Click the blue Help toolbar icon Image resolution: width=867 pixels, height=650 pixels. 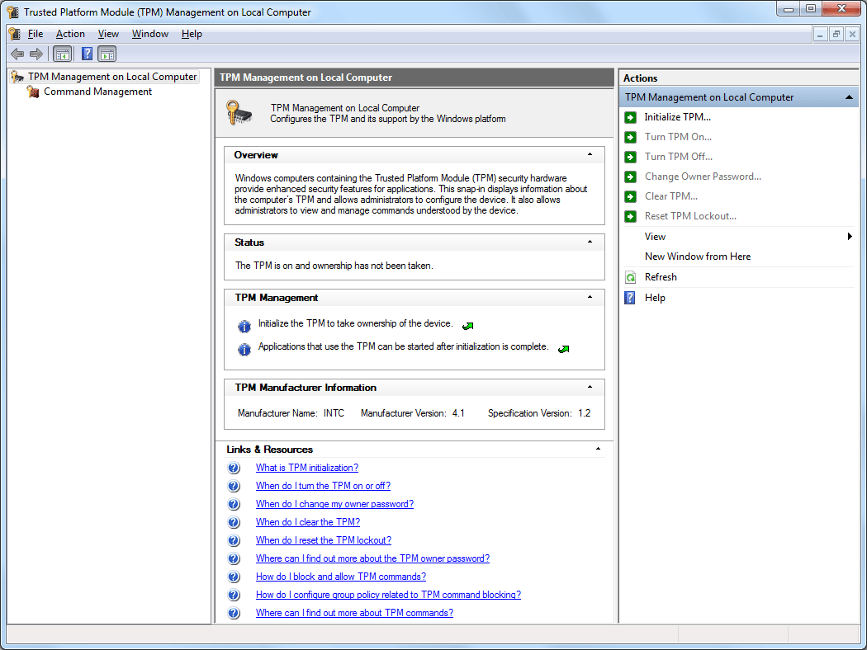coord(87,54)
